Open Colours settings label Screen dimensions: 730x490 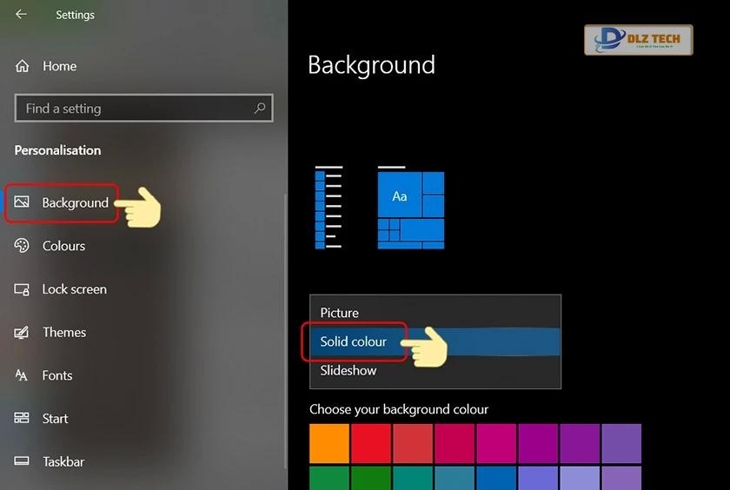pyautogui.click(x=63, y=246)
